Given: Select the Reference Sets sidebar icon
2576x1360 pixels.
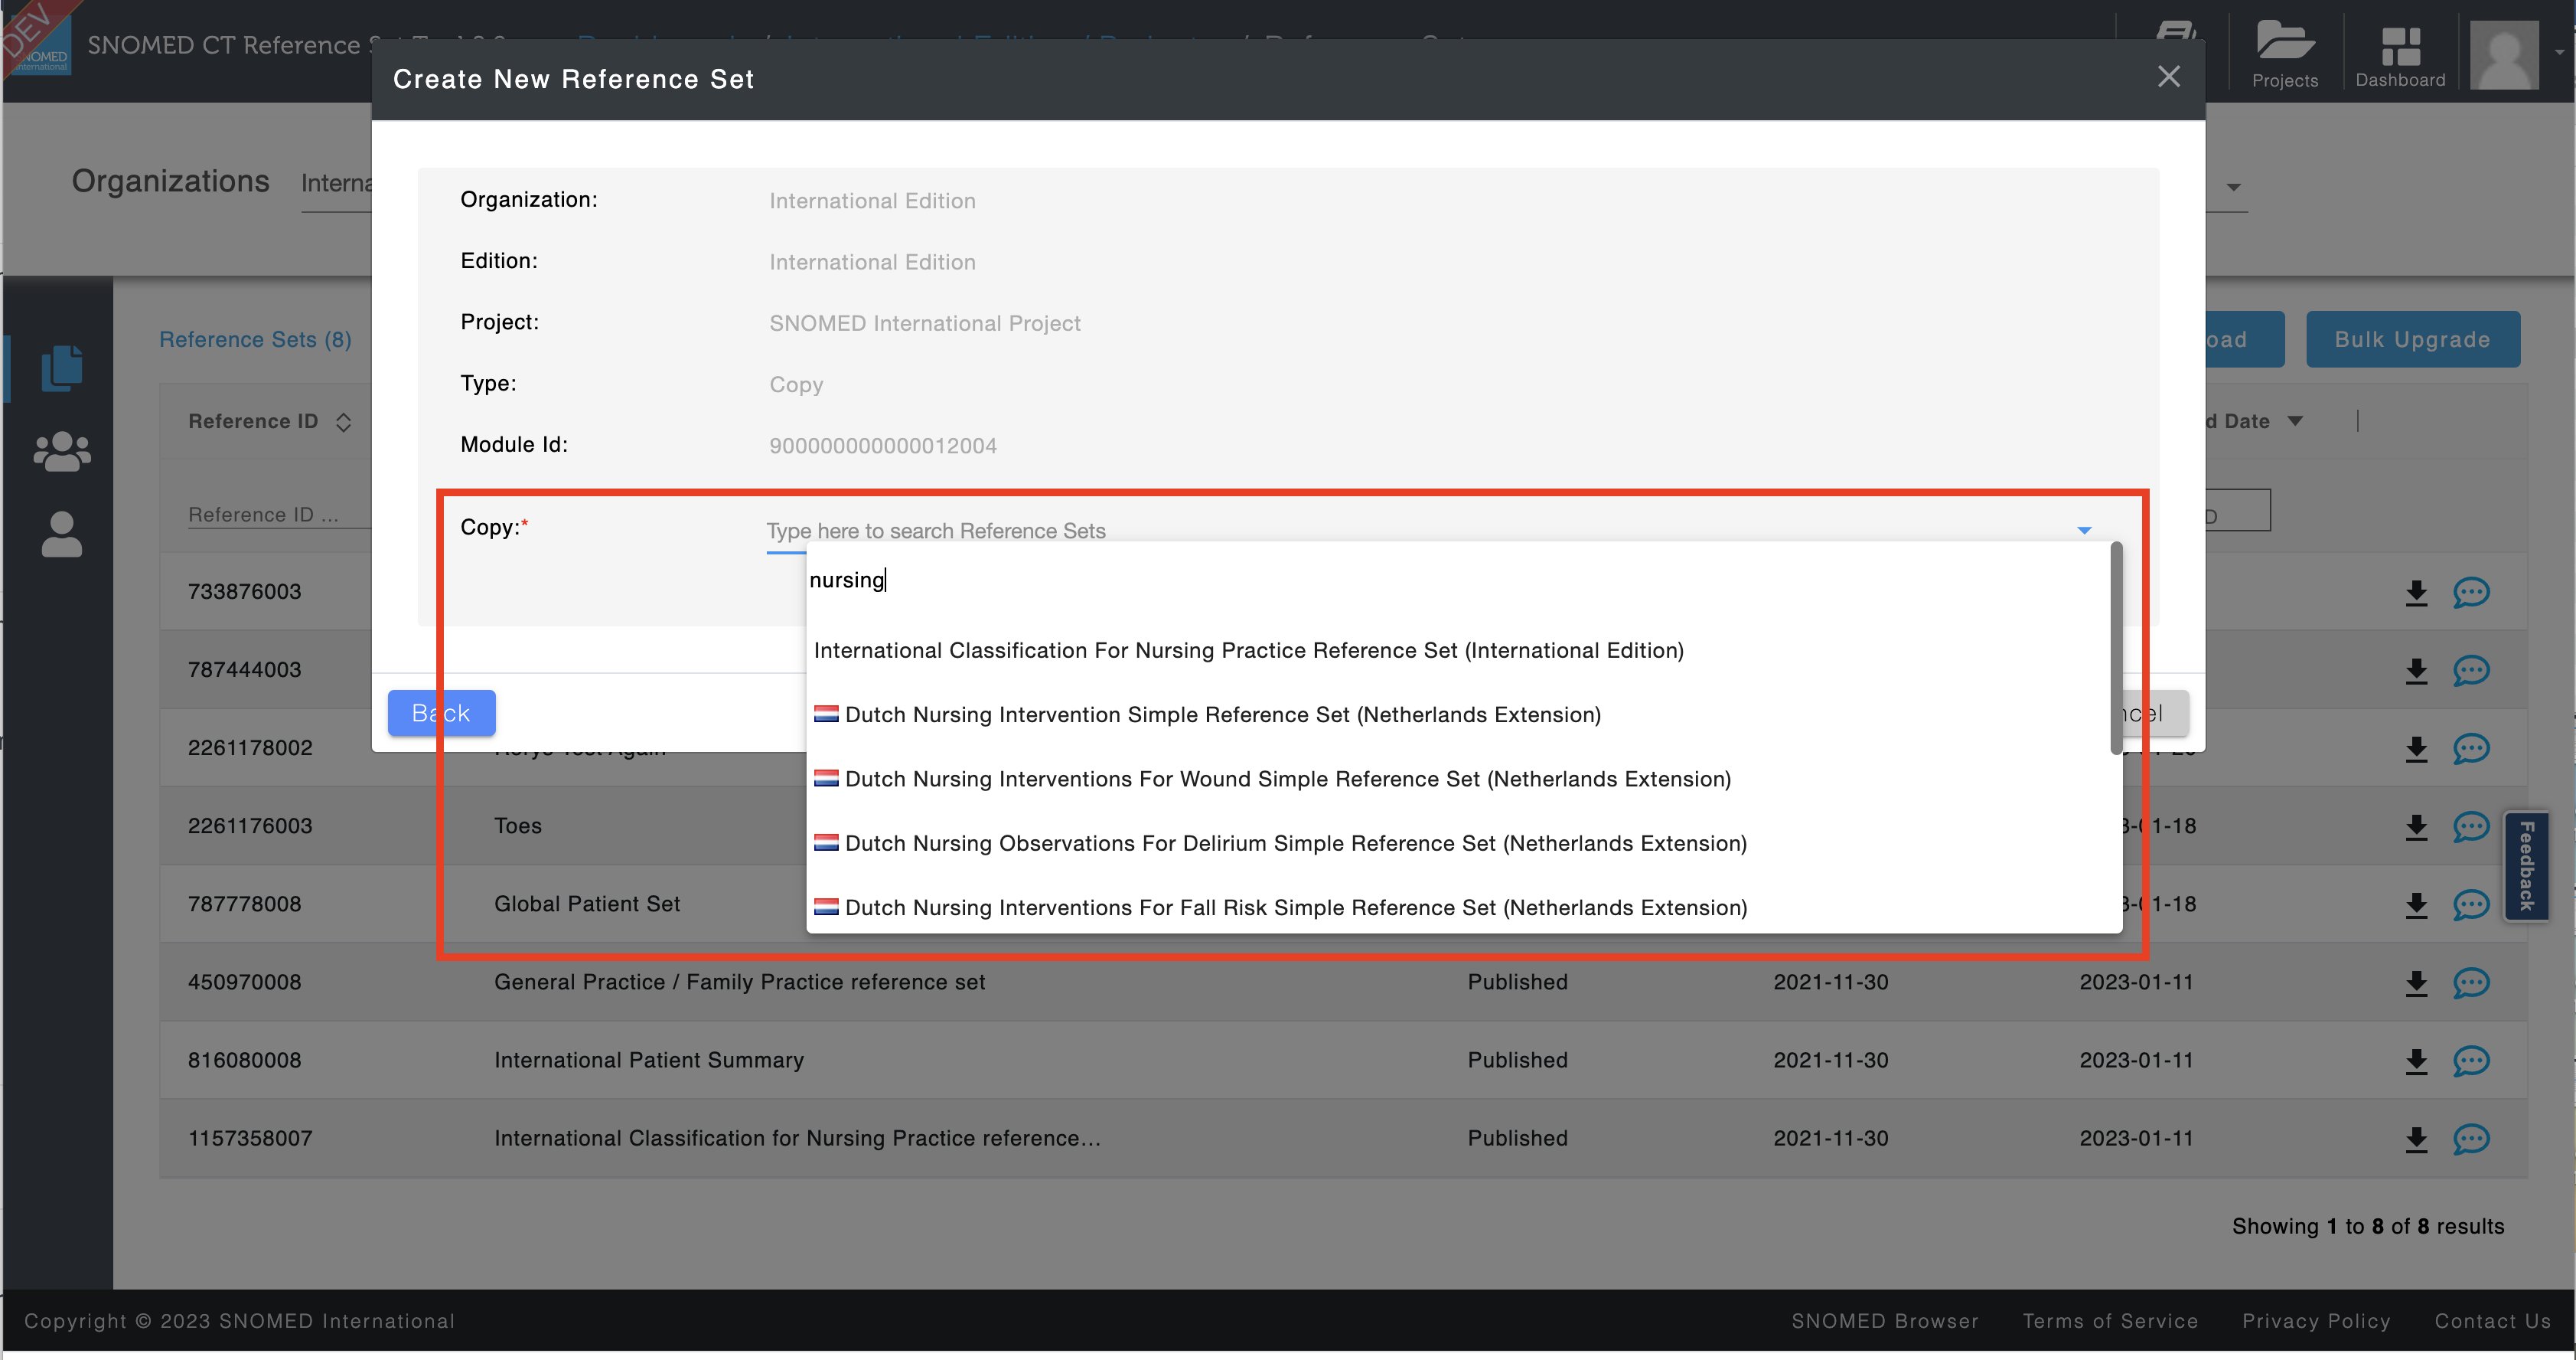Looking at the screenshot, I should click(x=62, y=368).
